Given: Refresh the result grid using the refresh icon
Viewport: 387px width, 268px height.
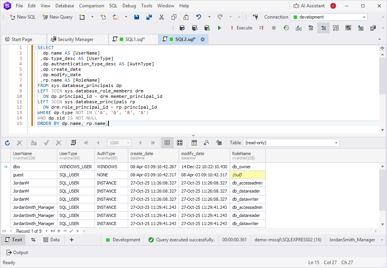Looking at the screenshot, I should (7, 143).
